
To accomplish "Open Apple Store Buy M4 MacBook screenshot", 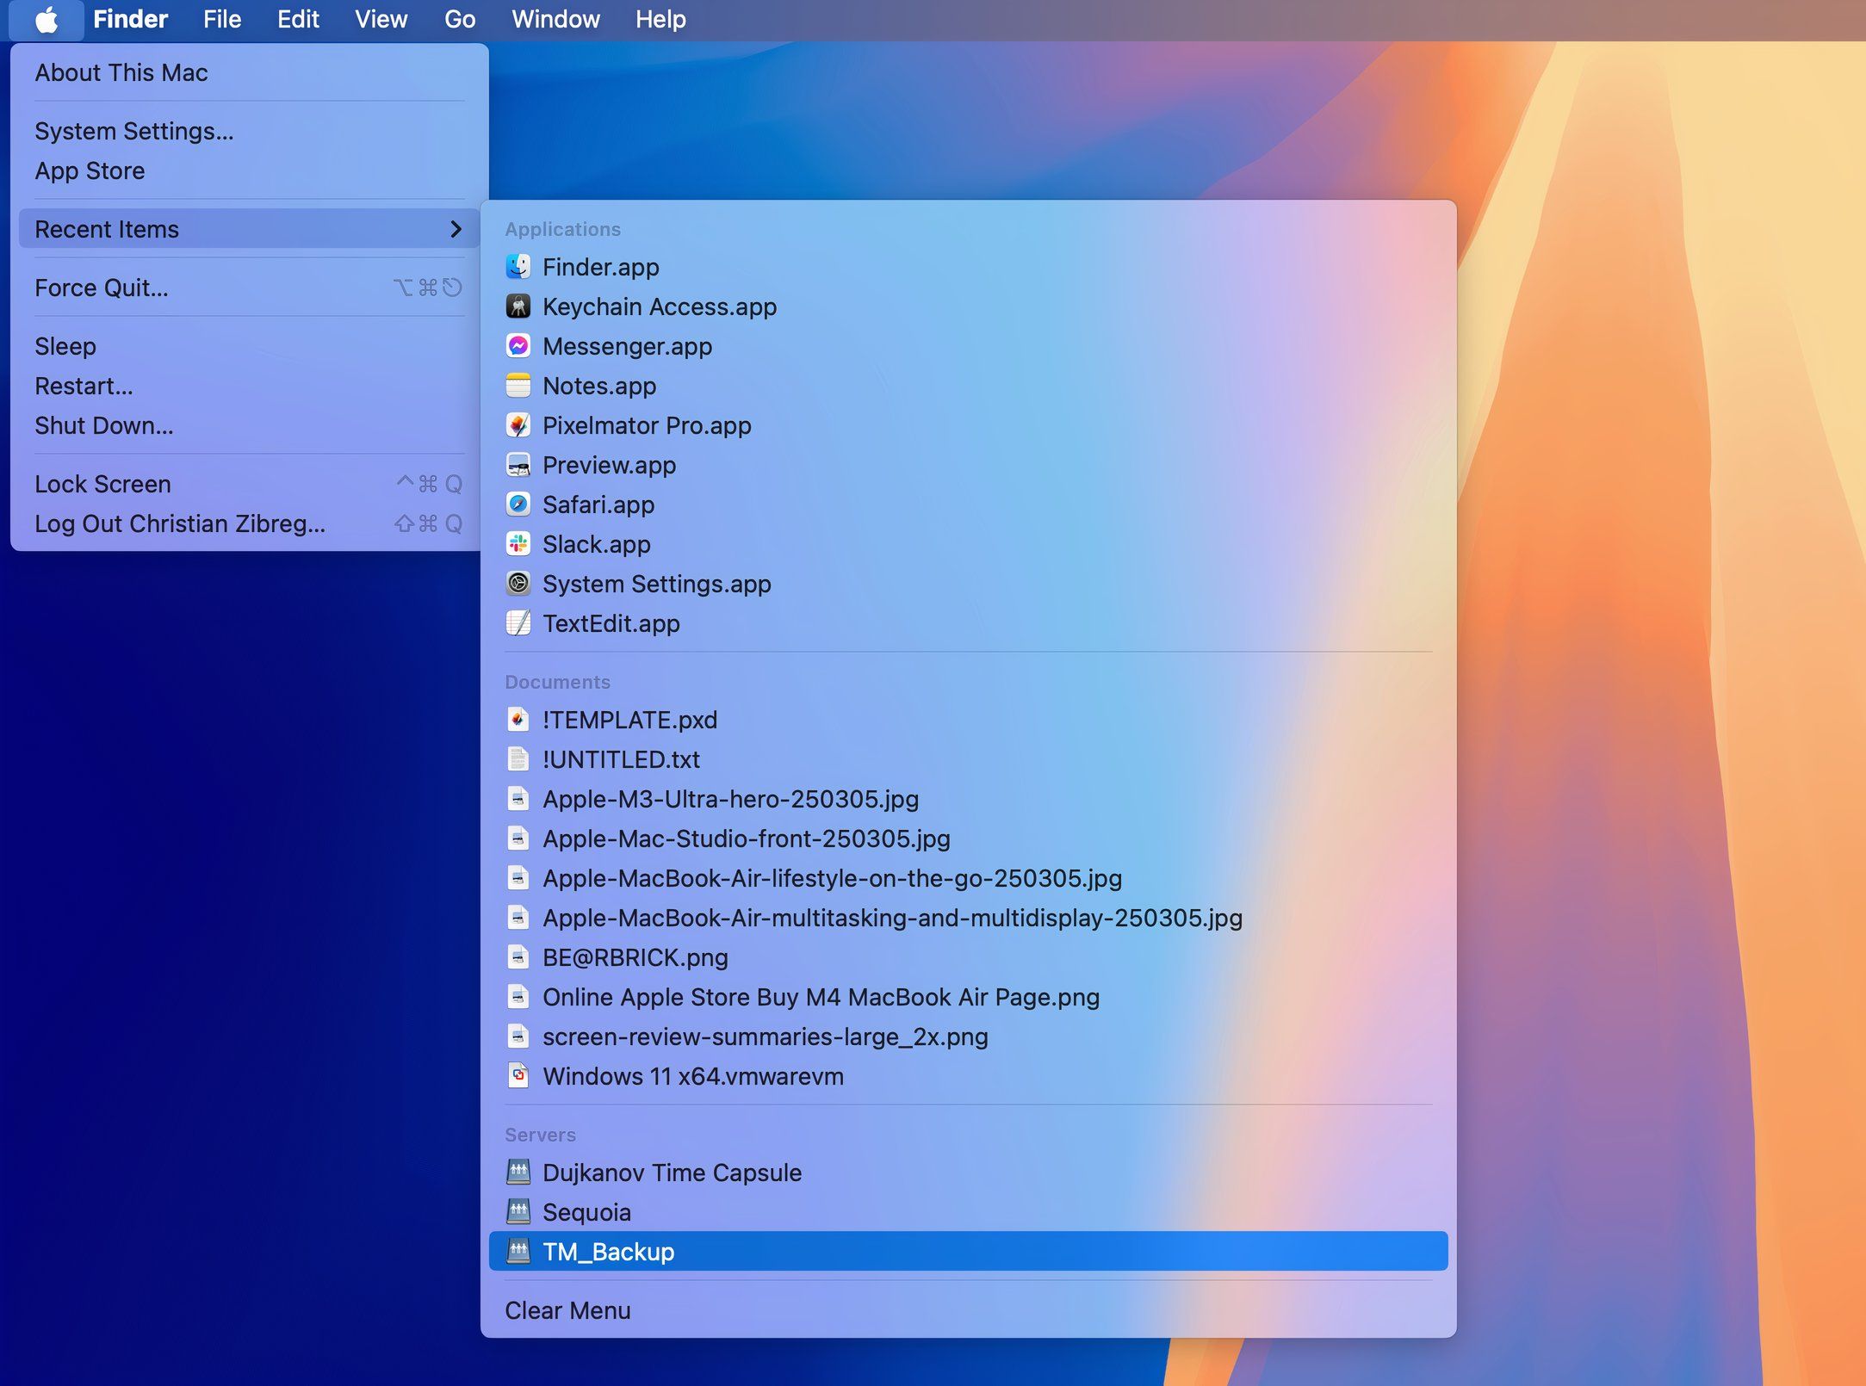I will 821,996.
